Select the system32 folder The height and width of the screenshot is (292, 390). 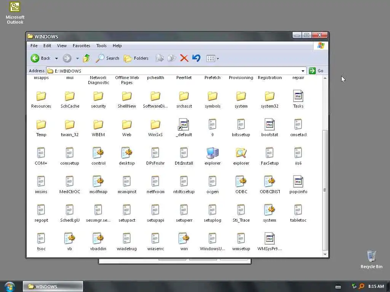tap(270, 100)
